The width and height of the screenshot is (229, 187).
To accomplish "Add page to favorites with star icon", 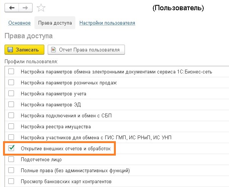I will pyautogui.click(x=41, y=8).
